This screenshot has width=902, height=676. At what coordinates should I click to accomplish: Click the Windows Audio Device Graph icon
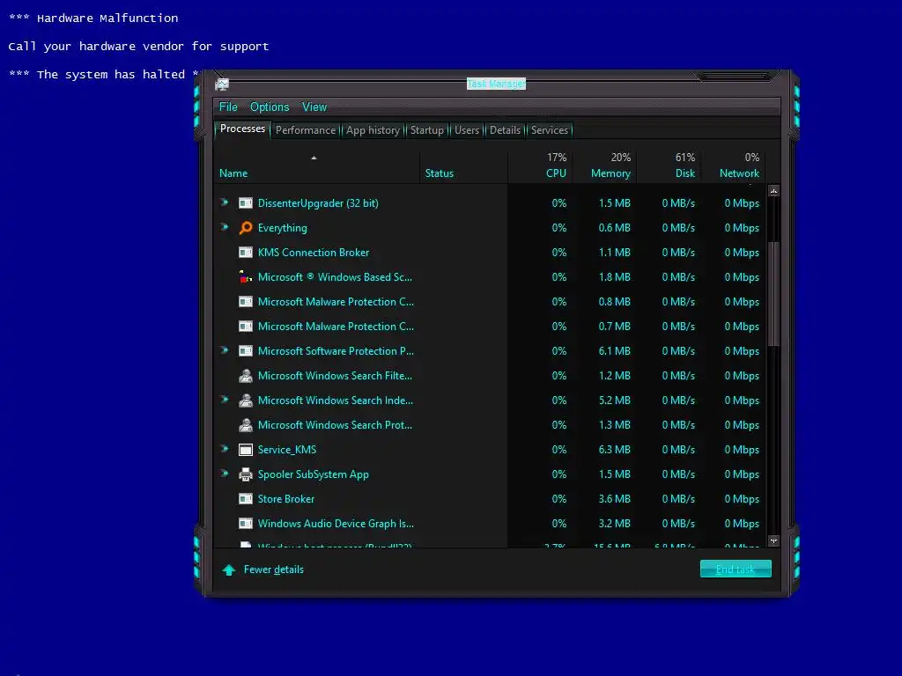point(246,524)
